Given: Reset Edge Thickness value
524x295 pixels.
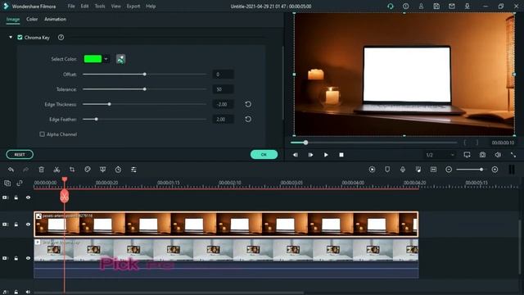Looking at the screenshot, I should coord(248,104).
